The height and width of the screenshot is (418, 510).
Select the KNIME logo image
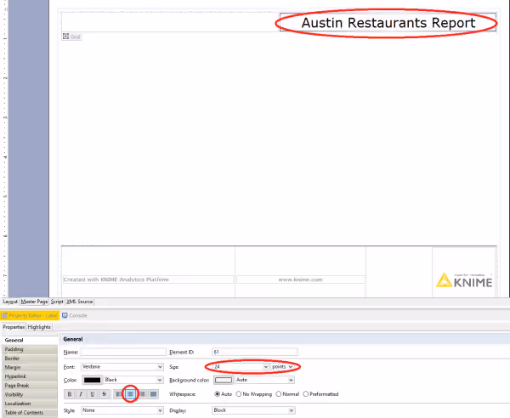[464, 280]
